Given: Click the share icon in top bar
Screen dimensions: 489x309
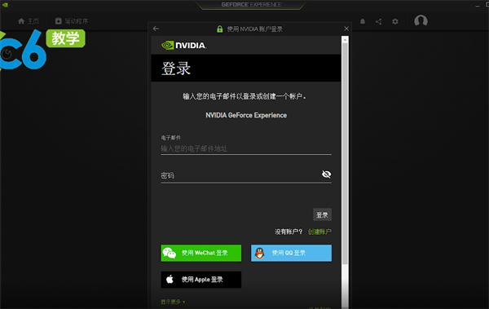Looking at the screenshot, I should [379, 21].
